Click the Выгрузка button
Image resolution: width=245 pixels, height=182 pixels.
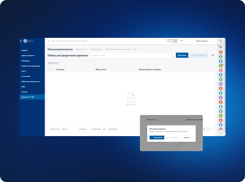click(182, 55)
